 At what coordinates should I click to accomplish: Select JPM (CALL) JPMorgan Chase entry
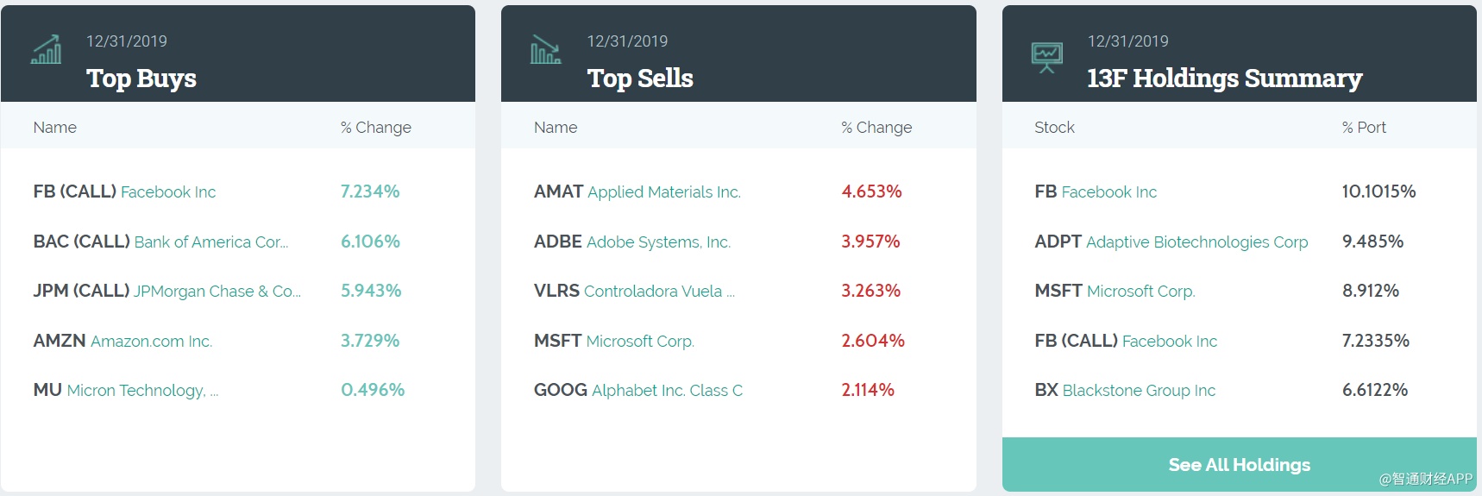coord(167,291)
